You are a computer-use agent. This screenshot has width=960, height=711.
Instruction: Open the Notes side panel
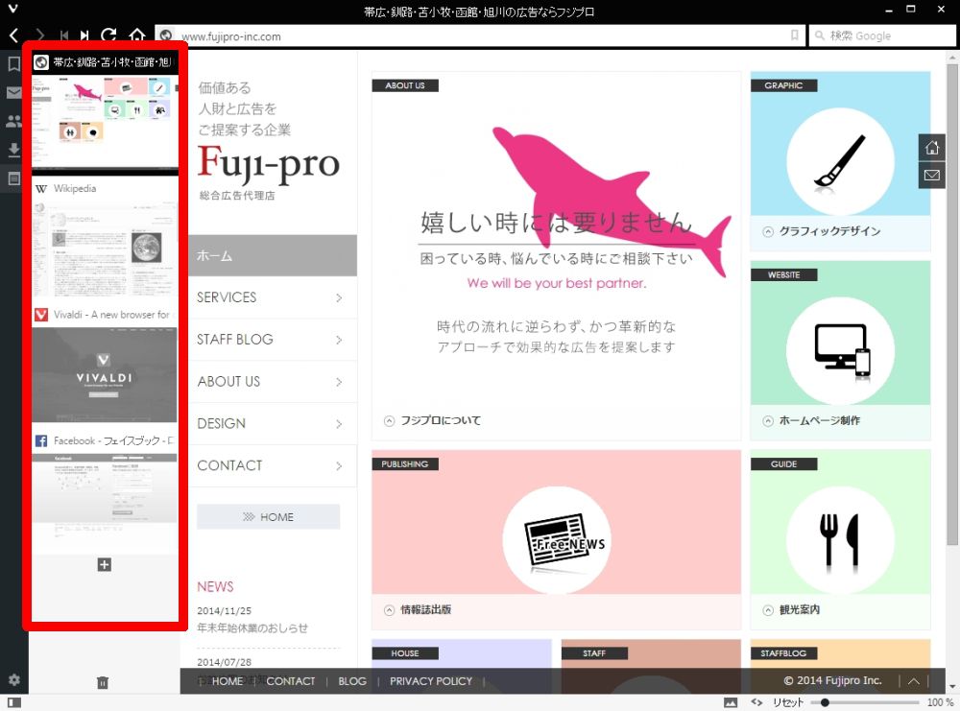point(13,178)
